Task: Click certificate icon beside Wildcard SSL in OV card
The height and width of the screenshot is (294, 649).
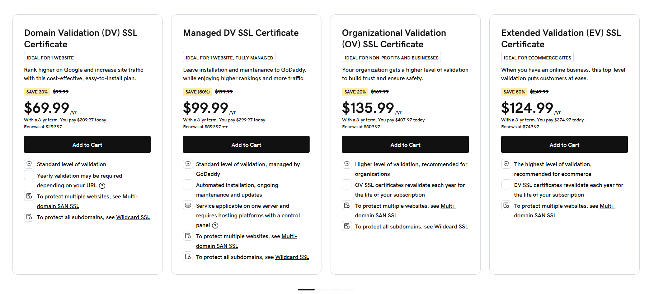Action: pyautogui.click(x=347, y=226)
